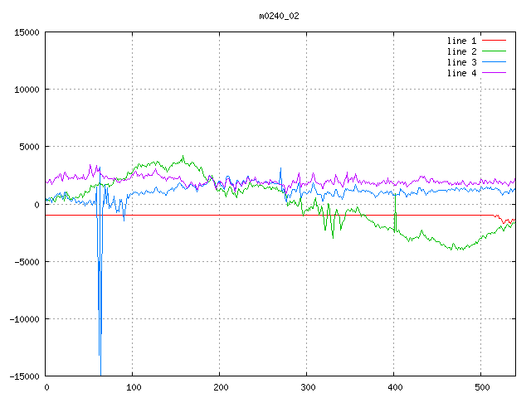Viewport: 531px width, 398px height.
Task: Click the 10000 y-axis tick label
Action: coord(25,90)
